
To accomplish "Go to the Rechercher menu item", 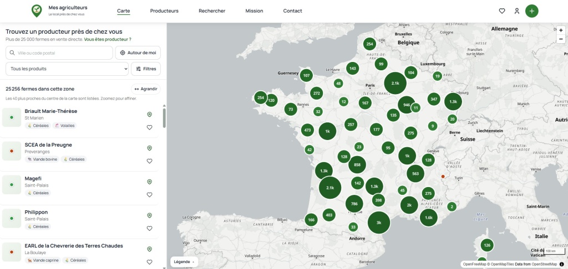I will click(212, 11).
